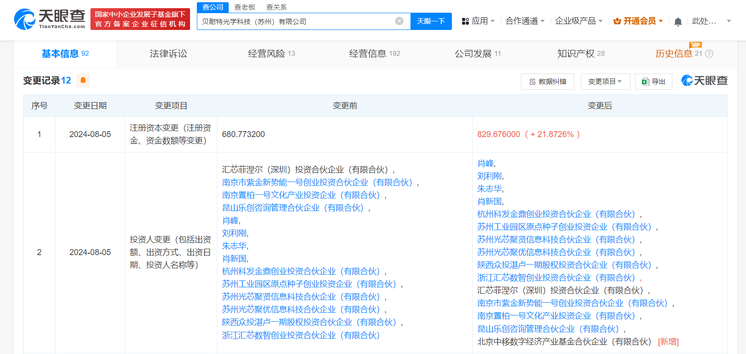Select 北京中移数字经济产业基金合伙企业 text
Viewport: 746px width, 354px height.
point(565,342)
